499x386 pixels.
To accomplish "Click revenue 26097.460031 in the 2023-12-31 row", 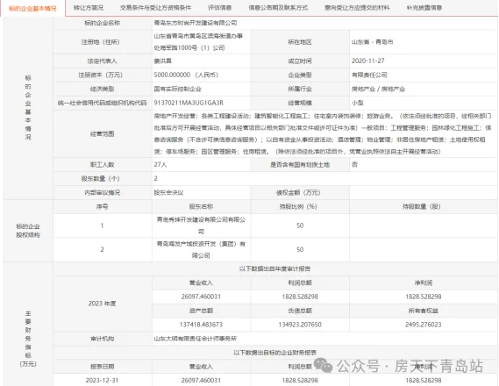I will tap(201, 380).
